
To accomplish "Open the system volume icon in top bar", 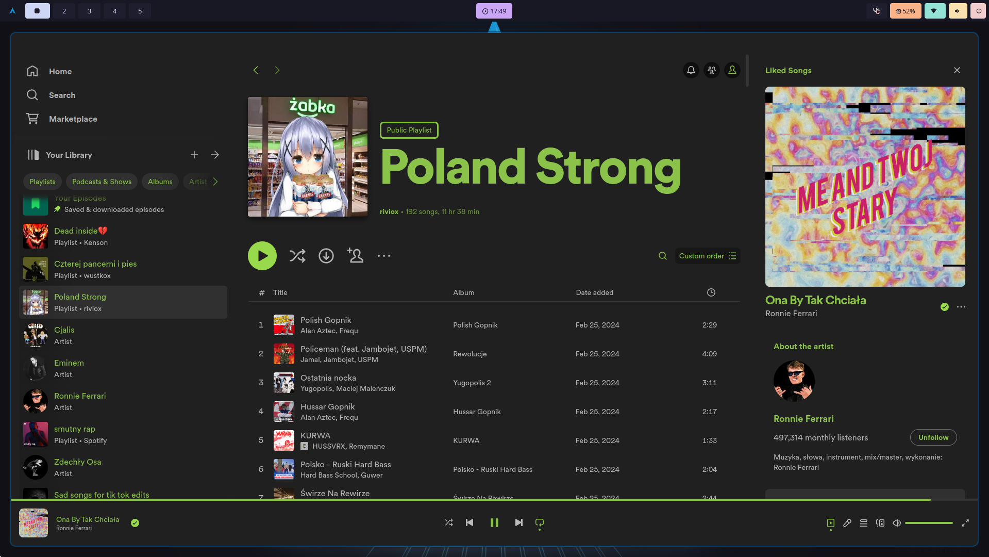I will [958, 11].
